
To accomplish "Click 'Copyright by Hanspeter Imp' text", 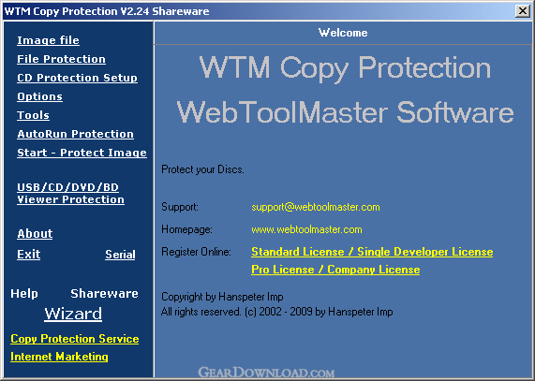I will (x=222, y=297).
